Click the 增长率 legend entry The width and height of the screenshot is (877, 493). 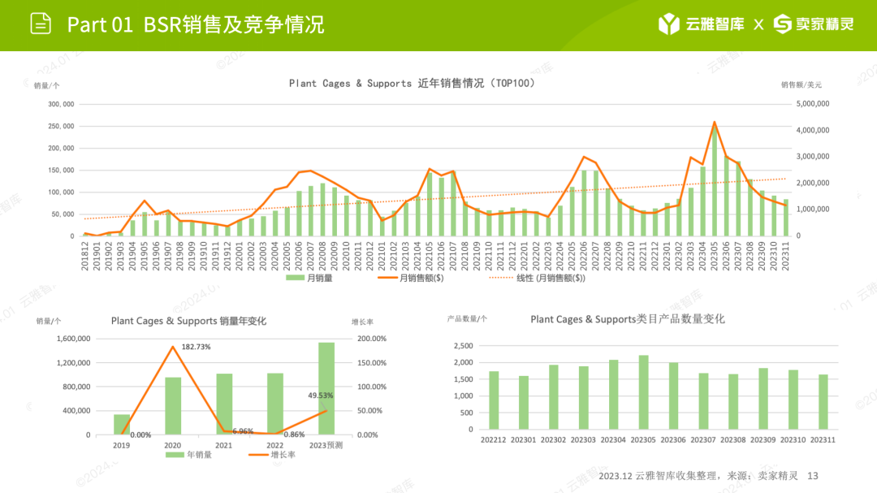pos(272,454)
